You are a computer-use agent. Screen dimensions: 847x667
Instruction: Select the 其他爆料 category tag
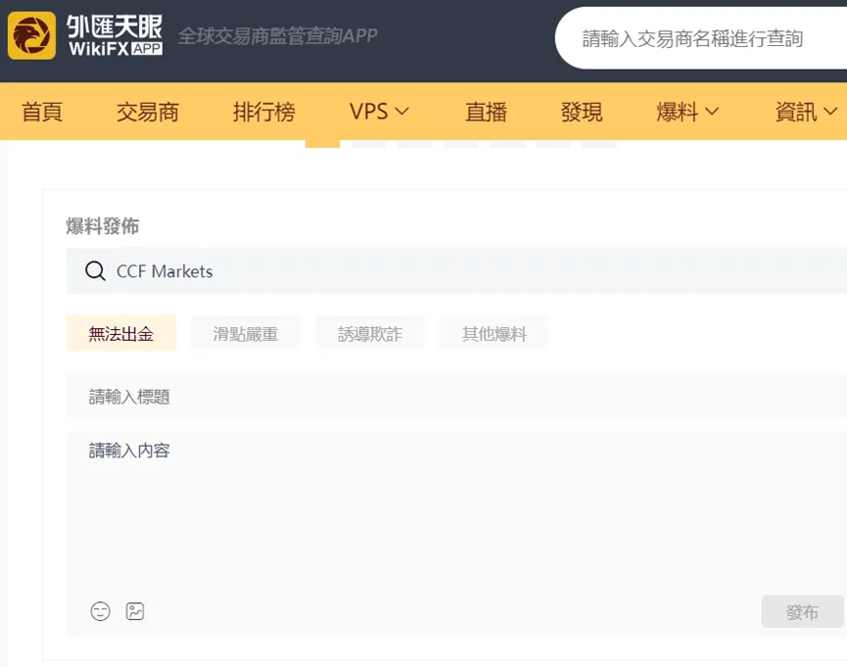494,333
